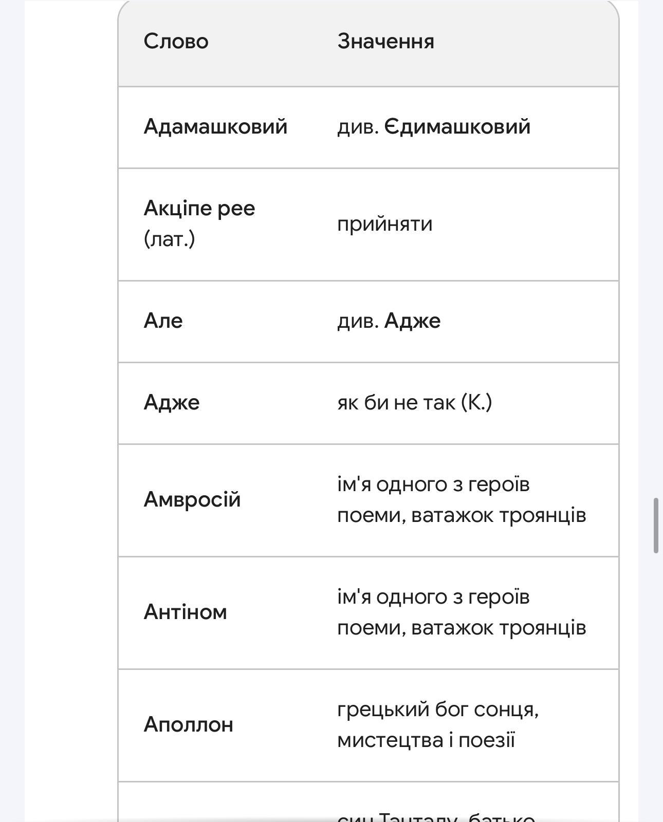Click the description beside Антіном
This screenshot has width=663, height=822.
pos(461,612)
